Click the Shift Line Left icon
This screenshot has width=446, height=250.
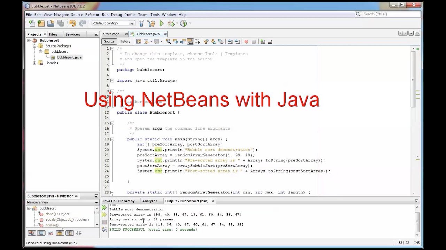pos(230,41)
